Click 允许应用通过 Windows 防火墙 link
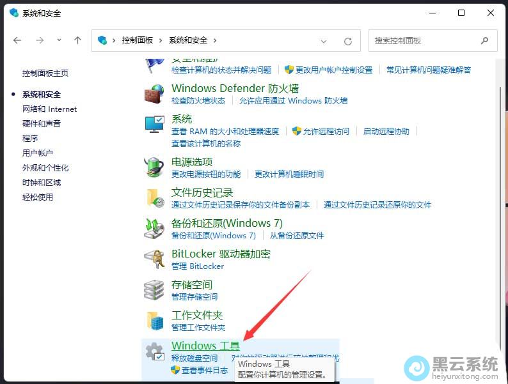This screenshot has height=384, width=508. 293,101
